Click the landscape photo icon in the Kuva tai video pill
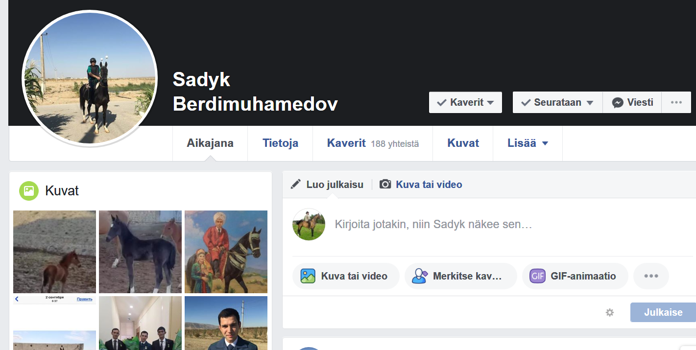This screenshot has width=696, height=350. point(308,276)
